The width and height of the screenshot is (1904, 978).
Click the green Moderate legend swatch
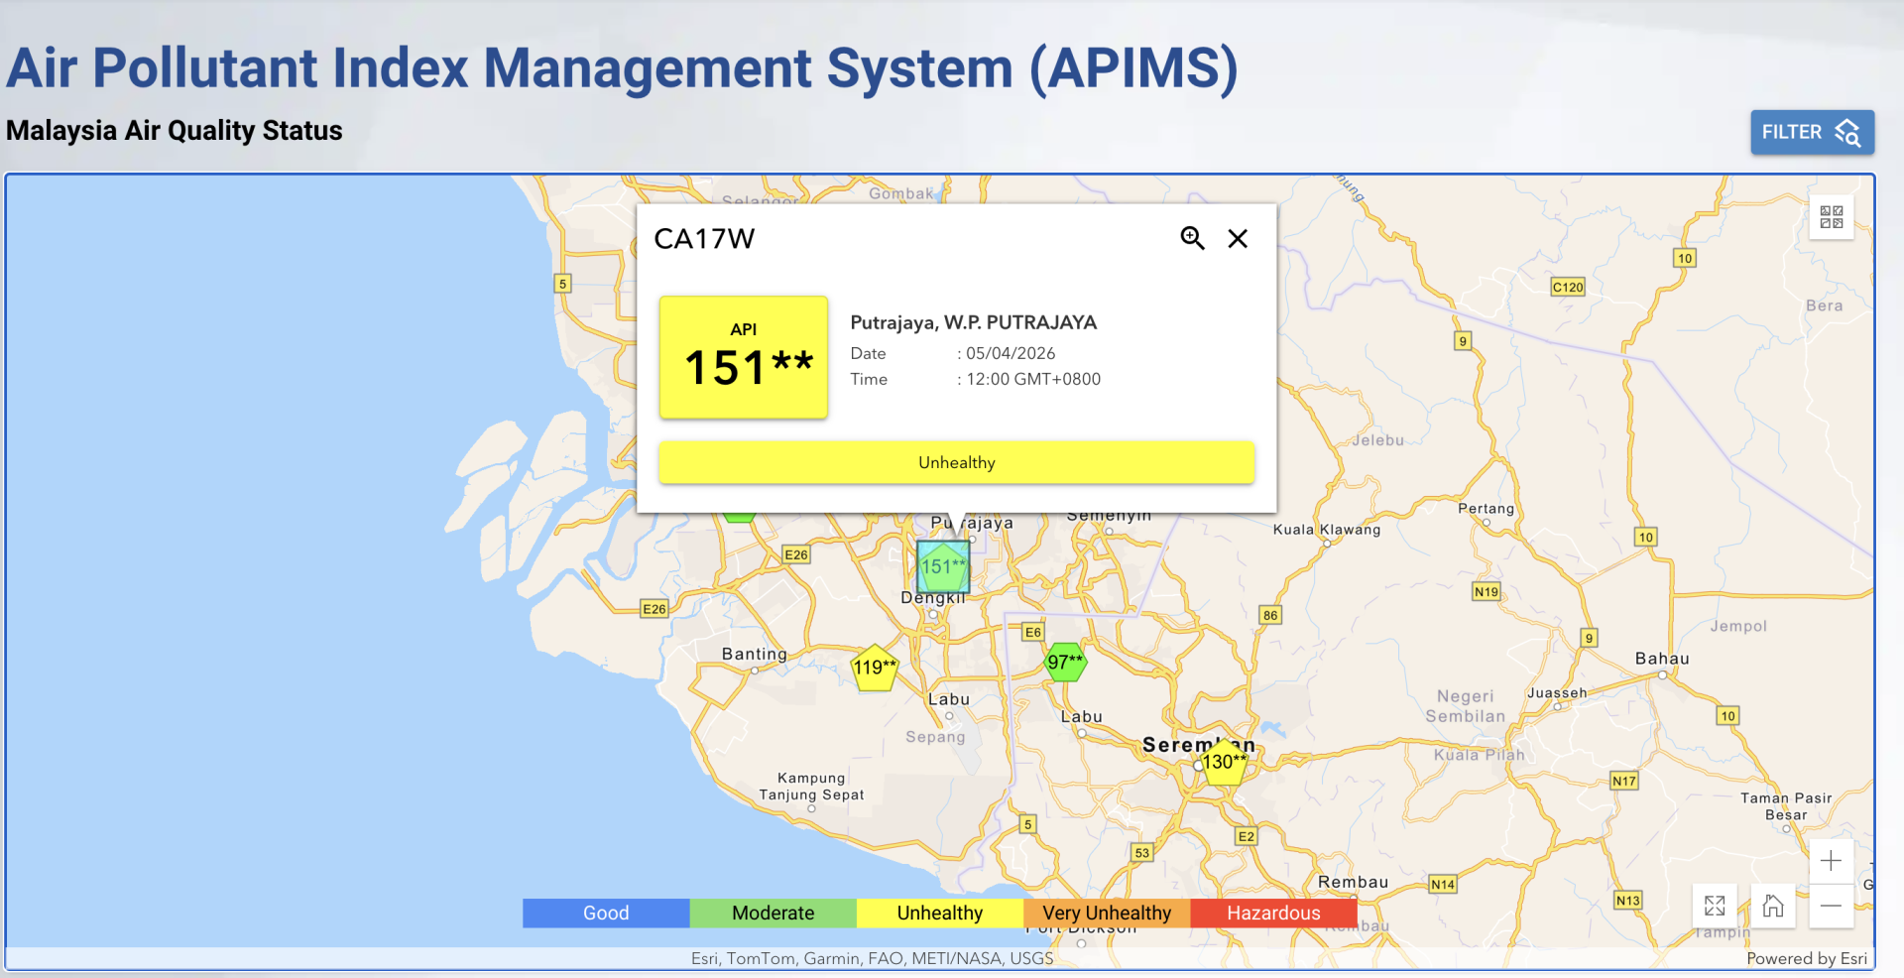tap(773, 913)
